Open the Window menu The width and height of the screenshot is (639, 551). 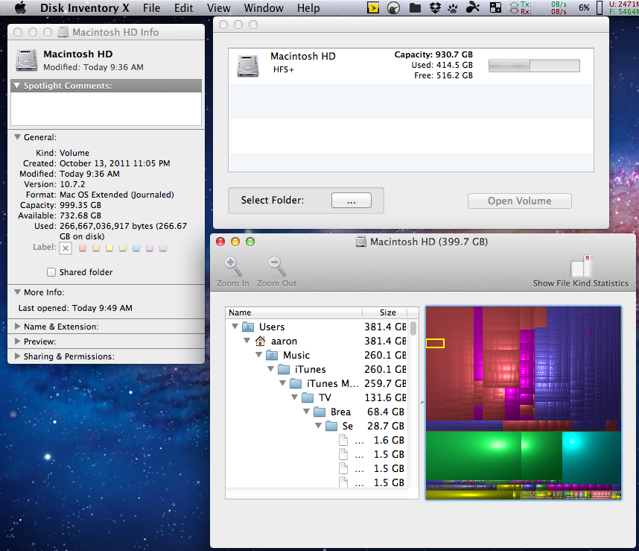[x=263, y=7]
